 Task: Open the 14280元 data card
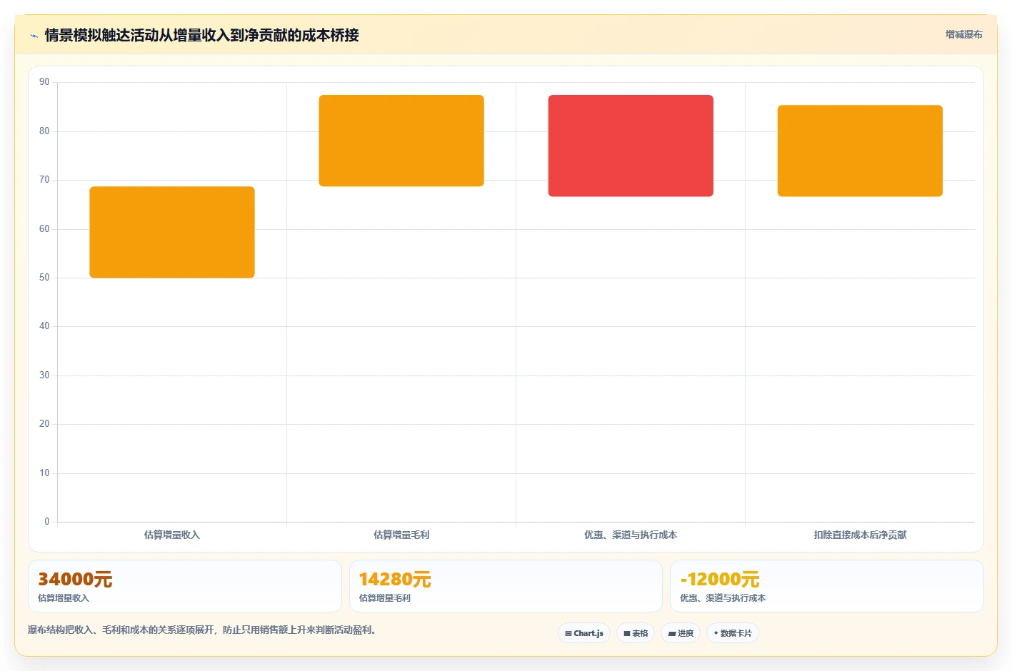(x=506, y=586)
